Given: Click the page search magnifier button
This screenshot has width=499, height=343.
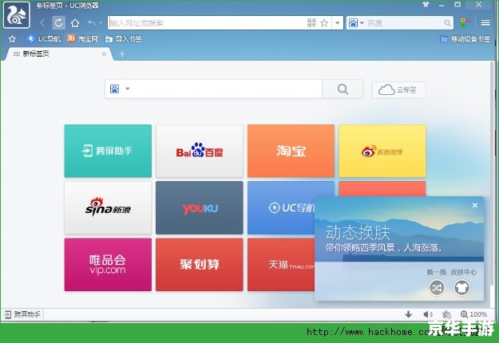Looking at the screenshot, I should (x=343, y=89).
